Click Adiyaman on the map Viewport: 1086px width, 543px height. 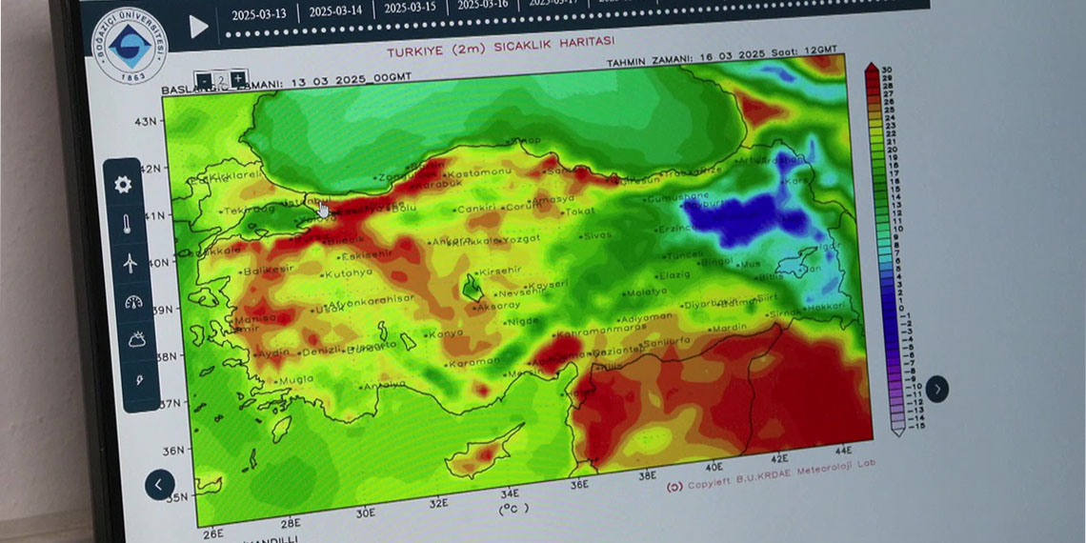coord(645,318)
